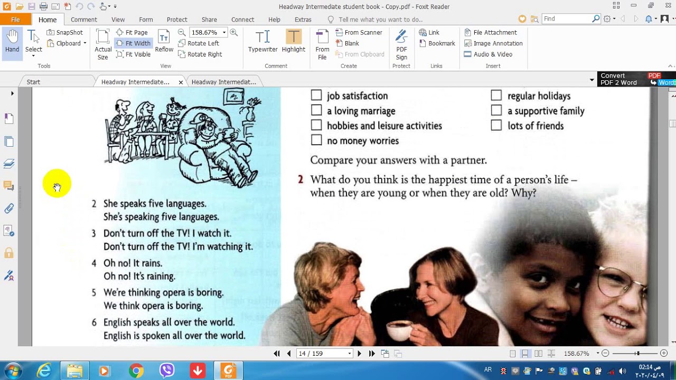The width and height of the screenshot is (676, 380).
Task: Open the bookmarks panel in sidebar
Action: (9, 119)
